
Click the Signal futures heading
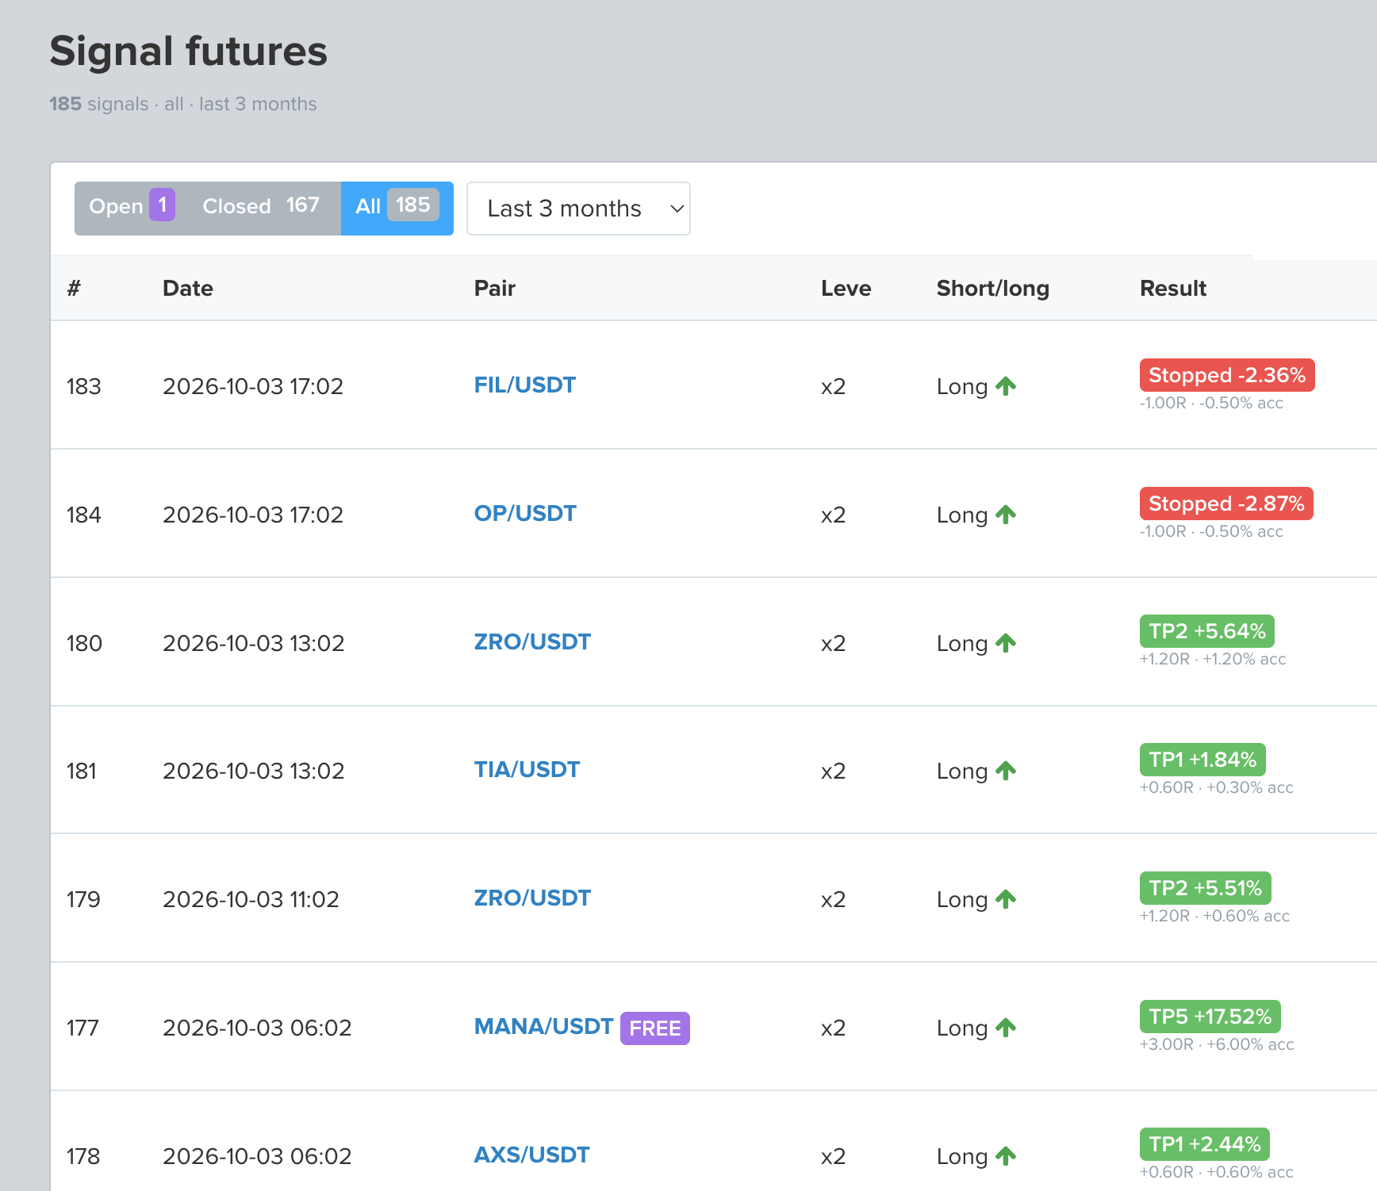click(189, 52)
